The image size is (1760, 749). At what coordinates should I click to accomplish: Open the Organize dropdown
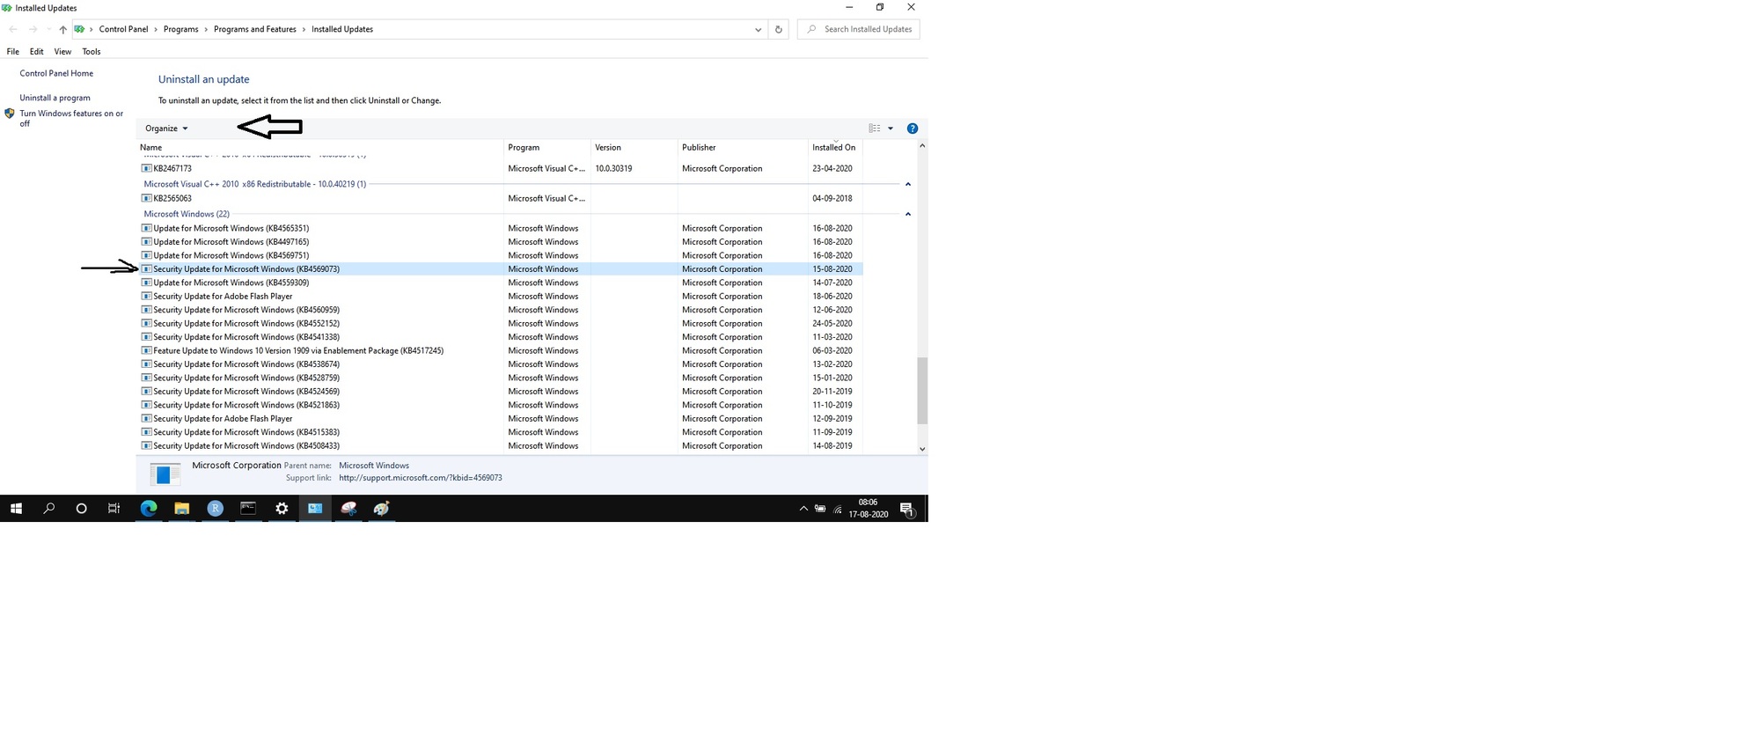click(x=166, y=129)
